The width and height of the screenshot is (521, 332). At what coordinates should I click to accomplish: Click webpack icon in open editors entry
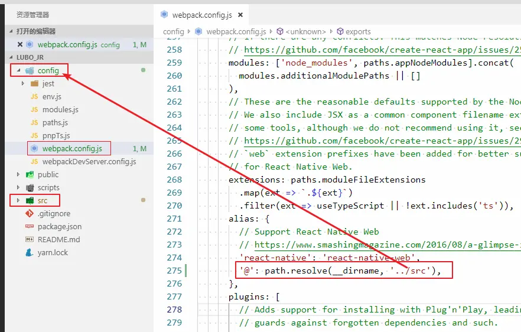(30, 44)
